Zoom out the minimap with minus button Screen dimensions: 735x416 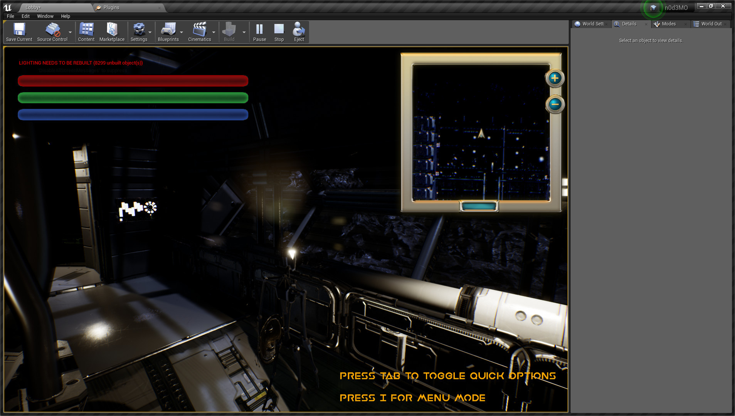point(555,104)
